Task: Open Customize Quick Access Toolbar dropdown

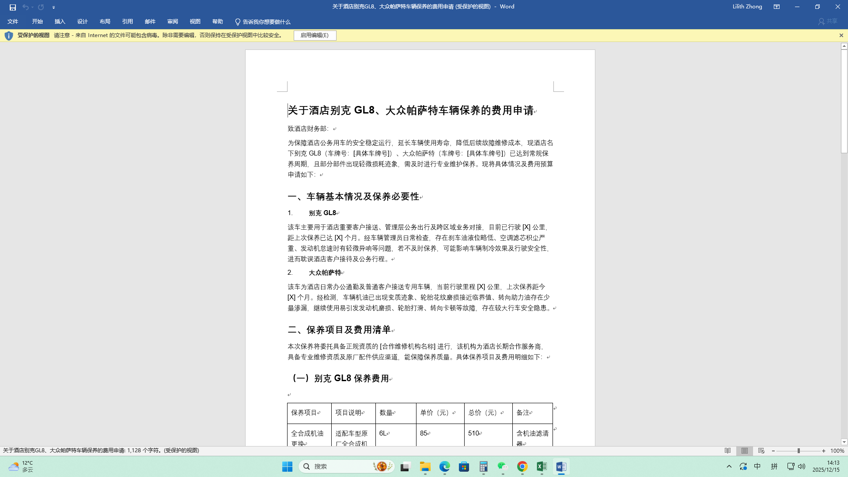Action: [x=53, y=8]
